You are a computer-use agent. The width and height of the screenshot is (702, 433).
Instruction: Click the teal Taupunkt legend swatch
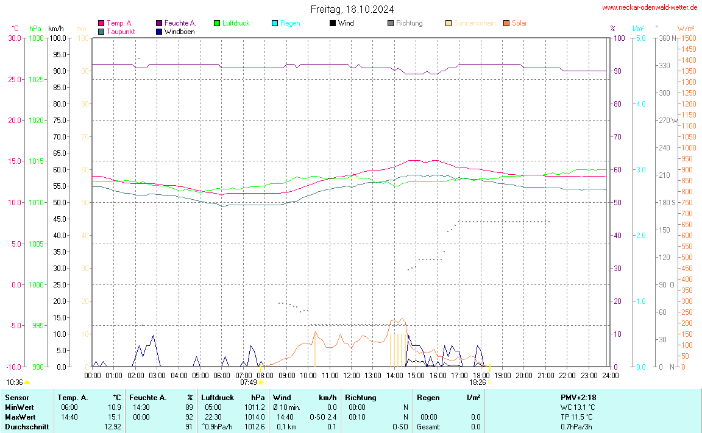101,31
